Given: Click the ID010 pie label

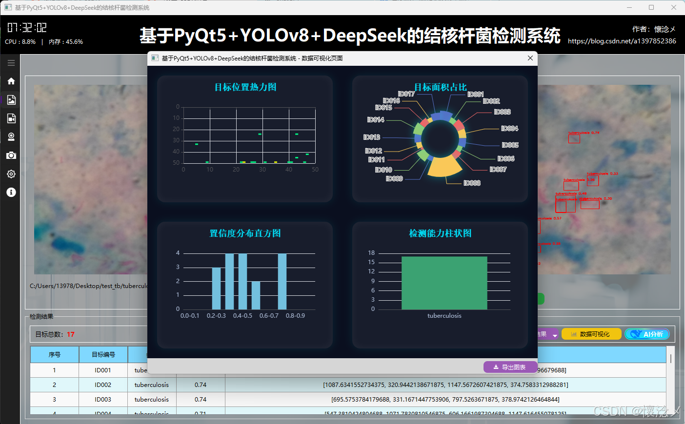Looking at the screenshot, I should point(383,170).
